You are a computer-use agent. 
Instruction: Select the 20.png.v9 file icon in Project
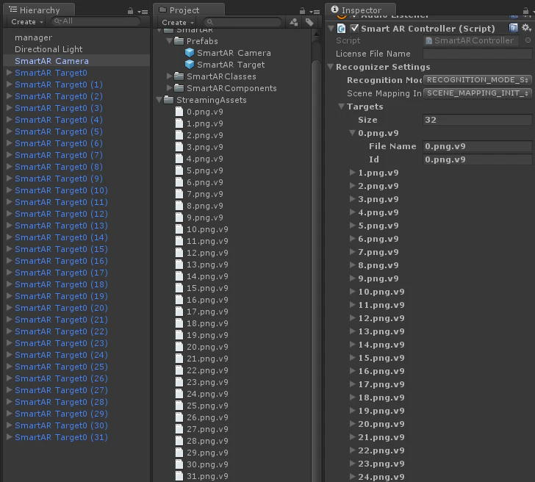179,347
